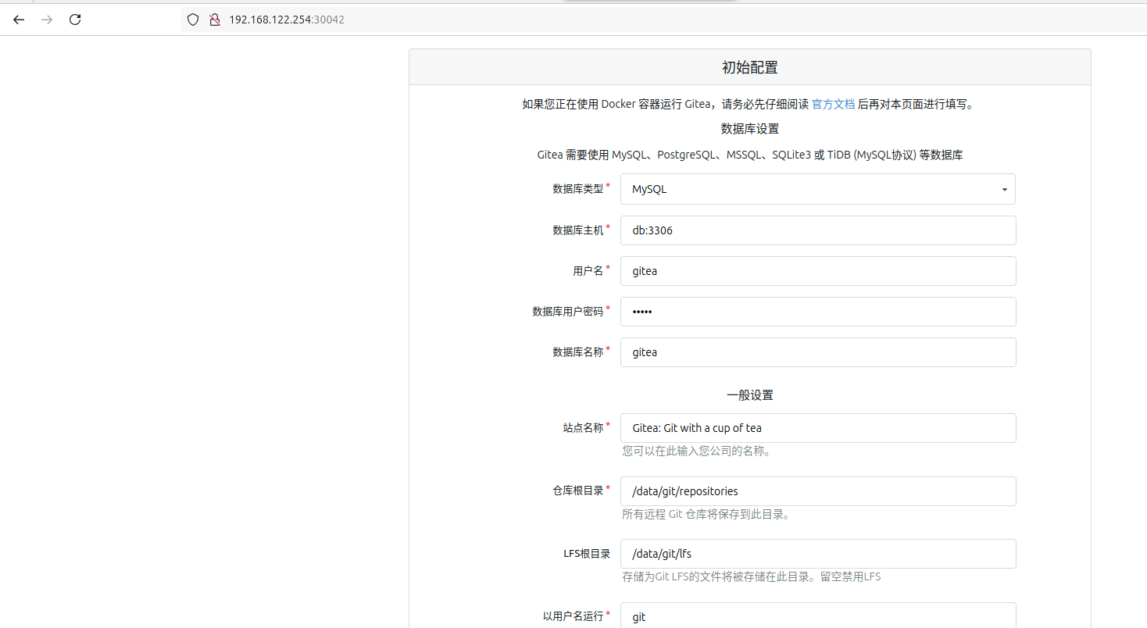The width and height of the screenshot is (1147, 628).
Task: Click the 站点名称 label
Action: coord(584,428)
